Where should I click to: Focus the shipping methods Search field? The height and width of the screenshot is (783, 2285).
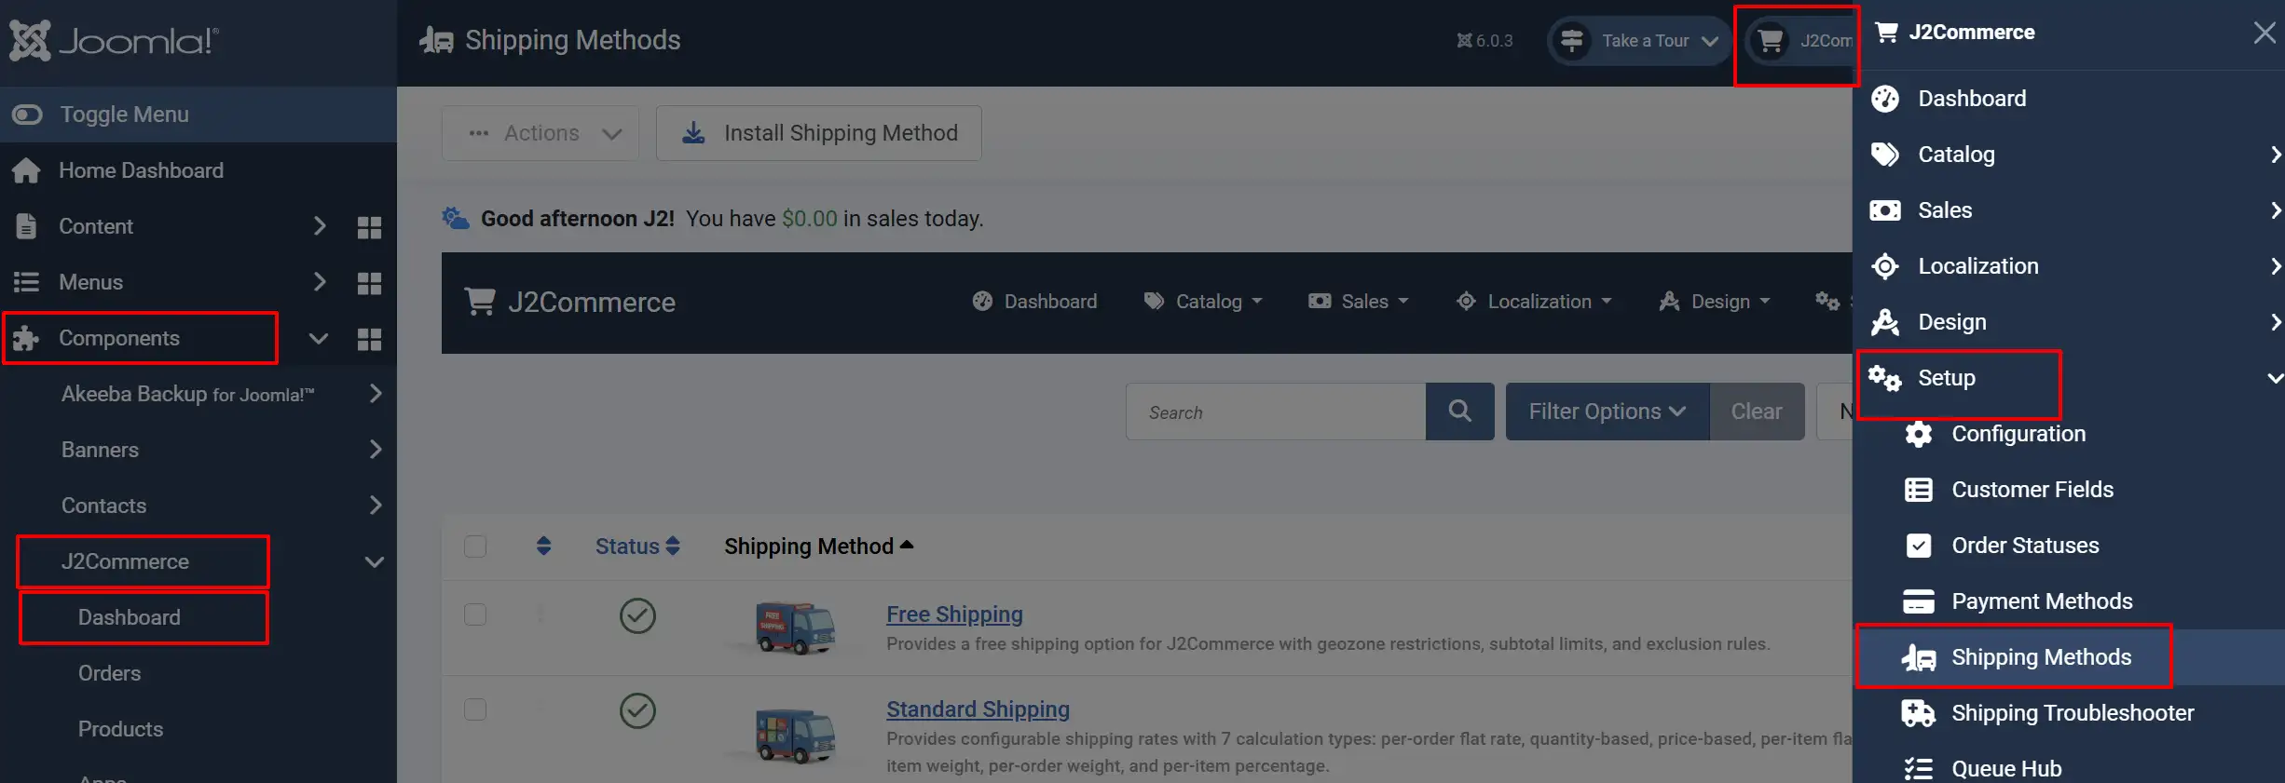[1276, 412]
